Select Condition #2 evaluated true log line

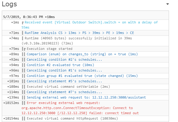click(60, 65)
